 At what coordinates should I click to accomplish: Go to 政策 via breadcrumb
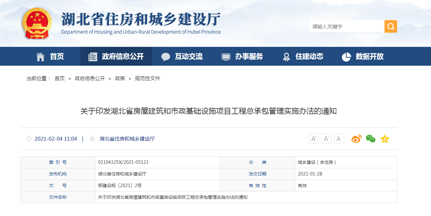[x=120, y=79]
